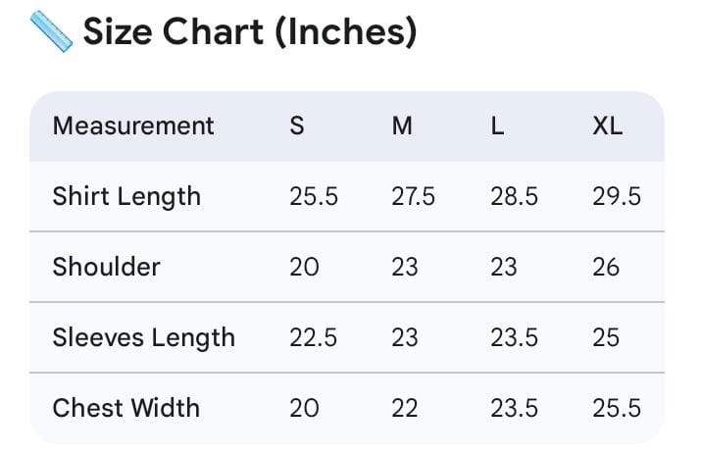Viewport: 701px width, 455px height.
Task: Click Shirt Length value 25.5 for S
Action: [314, 197]
